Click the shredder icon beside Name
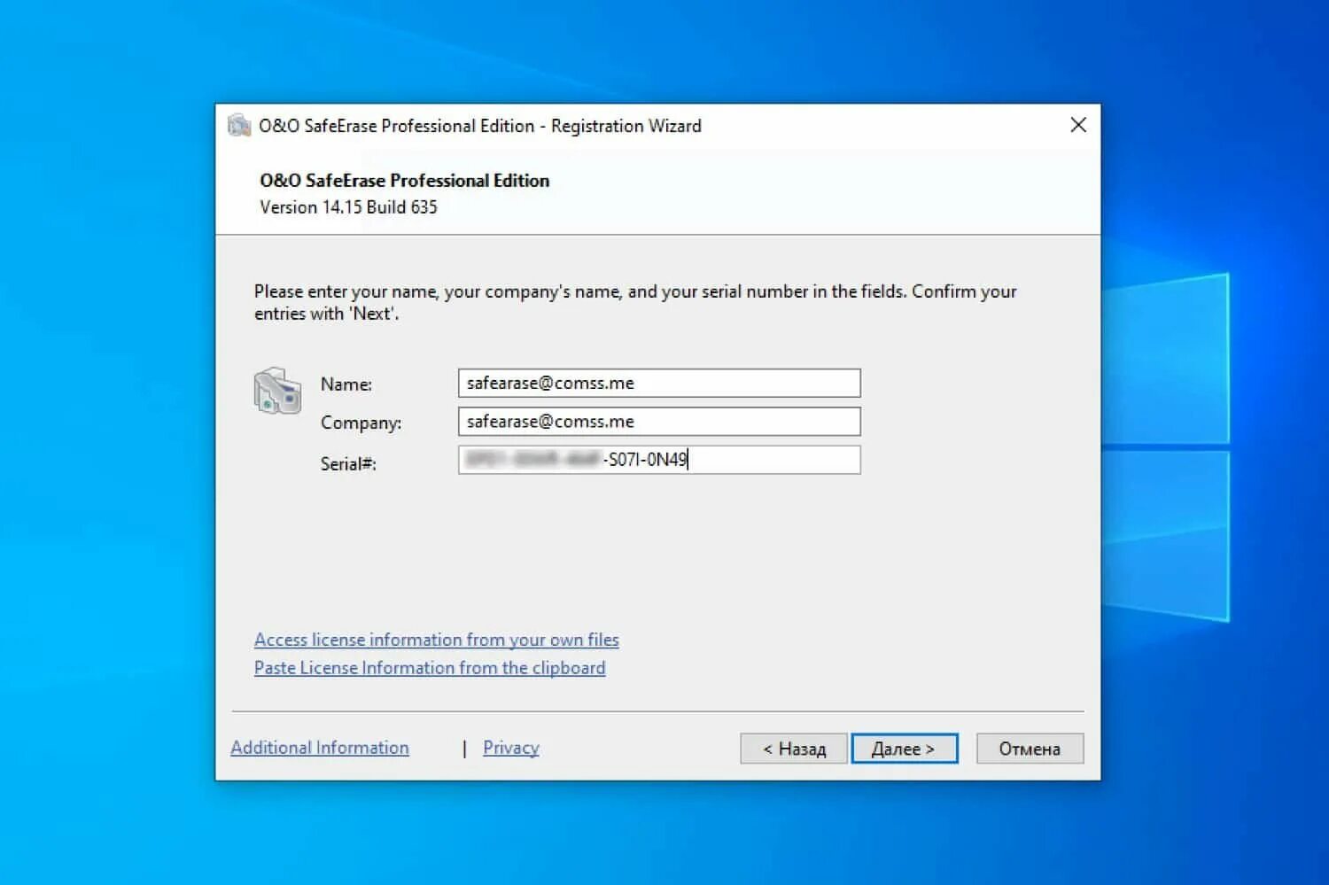 277,391
